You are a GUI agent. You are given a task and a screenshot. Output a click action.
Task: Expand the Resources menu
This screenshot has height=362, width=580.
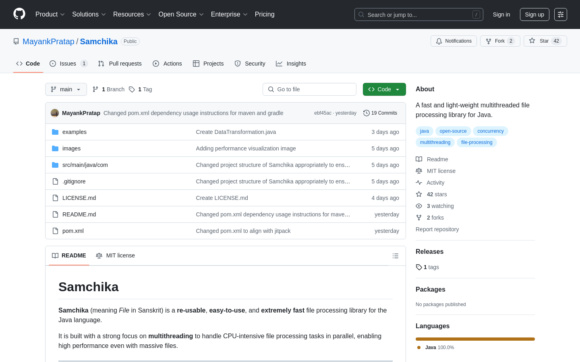point(132,14)
